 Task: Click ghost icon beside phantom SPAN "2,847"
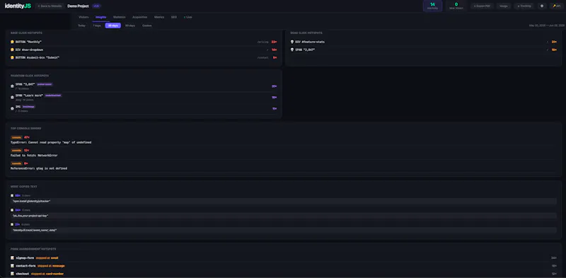pyautogui.click(x=12, y=86)
